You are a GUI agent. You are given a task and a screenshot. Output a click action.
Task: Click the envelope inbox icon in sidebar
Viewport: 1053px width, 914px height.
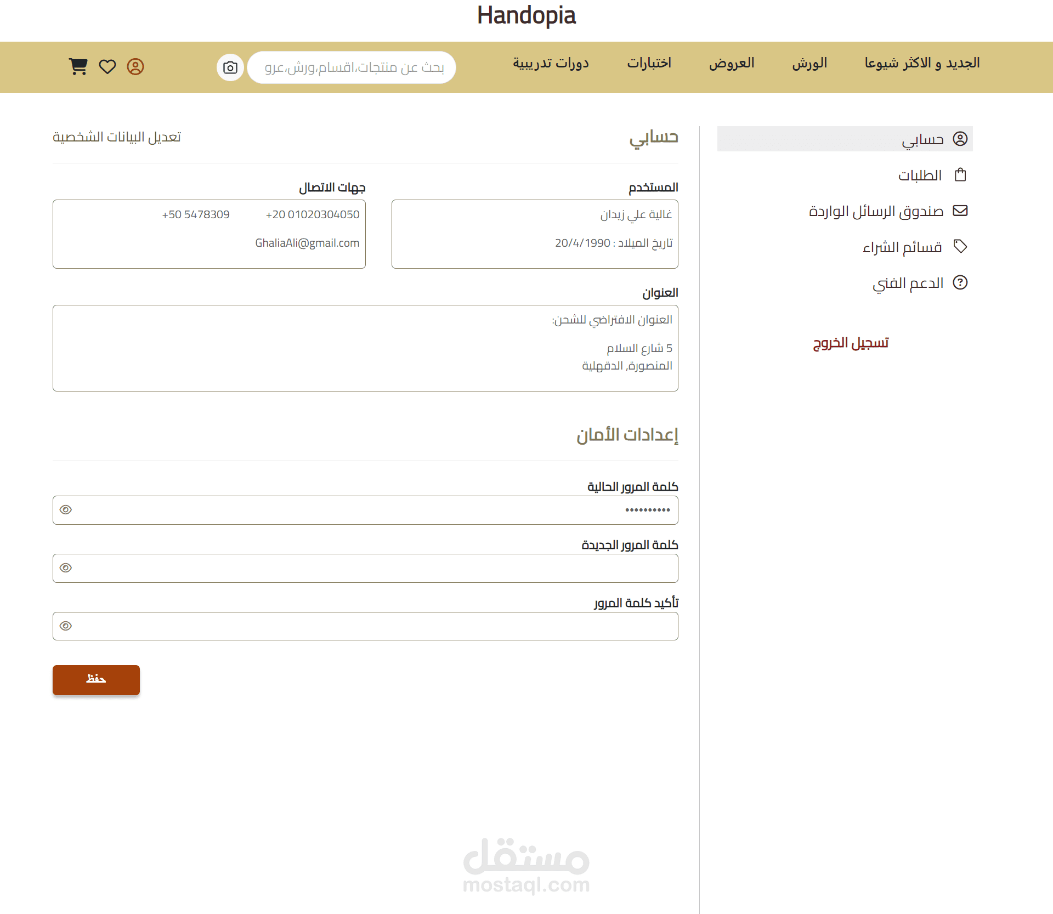[x=960, y=211]
